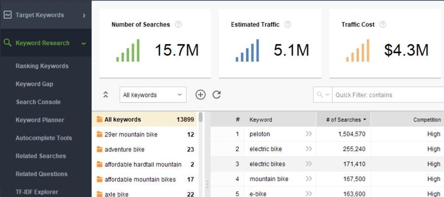Open Autocomplete Tools in sidebar
Image resolution: width=444 pixels, height=197 pixels.
click(44, 138)
